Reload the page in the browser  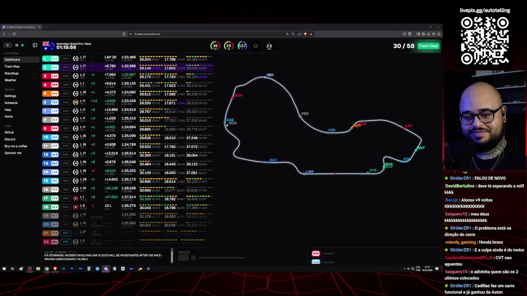14,34
